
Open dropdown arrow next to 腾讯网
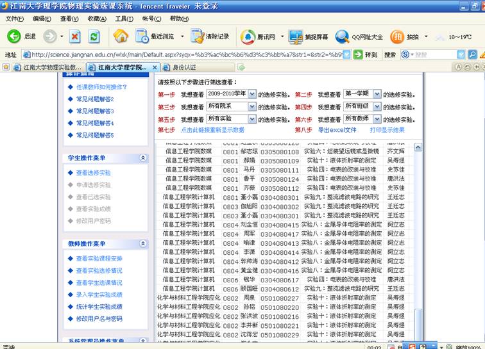[282, 37]
